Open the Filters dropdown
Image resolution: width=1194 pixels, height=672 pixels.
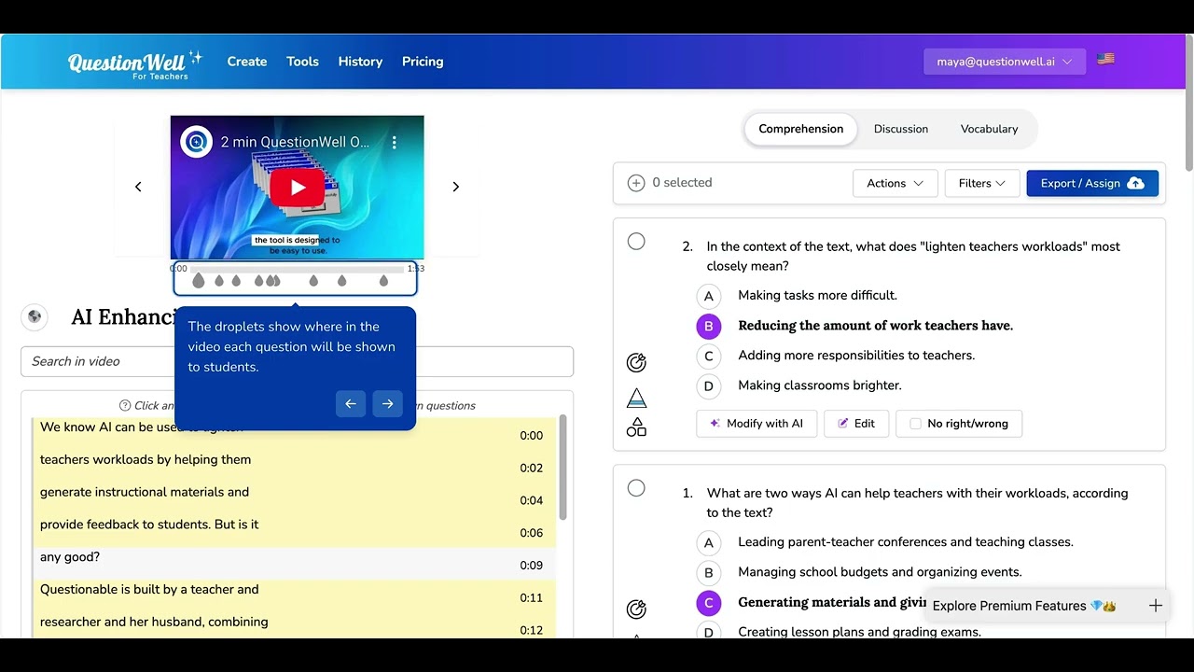coord(981,183)
